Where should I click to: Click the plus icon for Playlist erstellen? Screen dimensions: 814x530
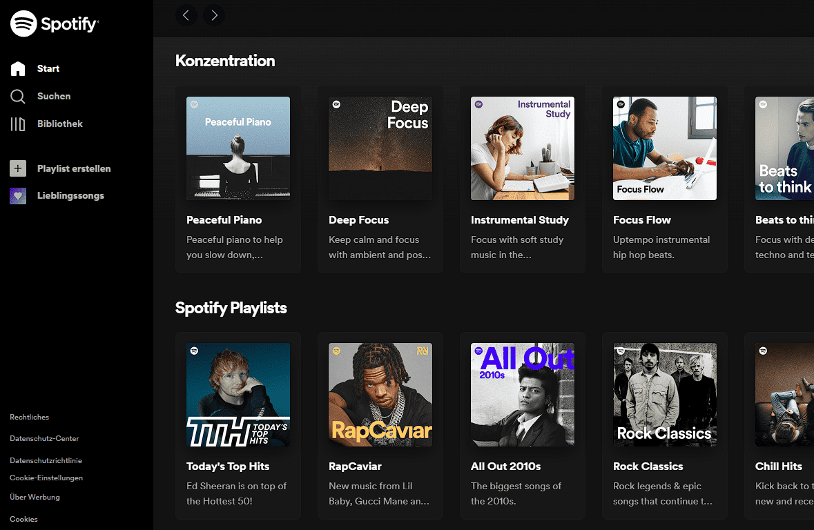pyautogui.click(x=18, y=168)
